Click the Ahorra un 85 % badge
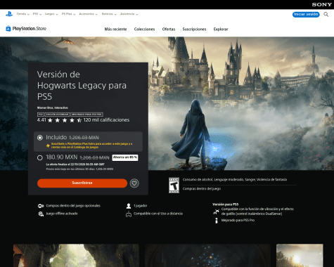 pyautogui.click(x=125, y=157)
